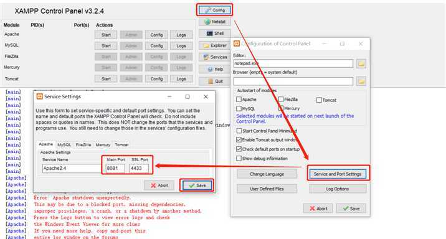Switch to the MySQL tab in Service Settings
The image size is (446, 239).
[x=64, y=145]
